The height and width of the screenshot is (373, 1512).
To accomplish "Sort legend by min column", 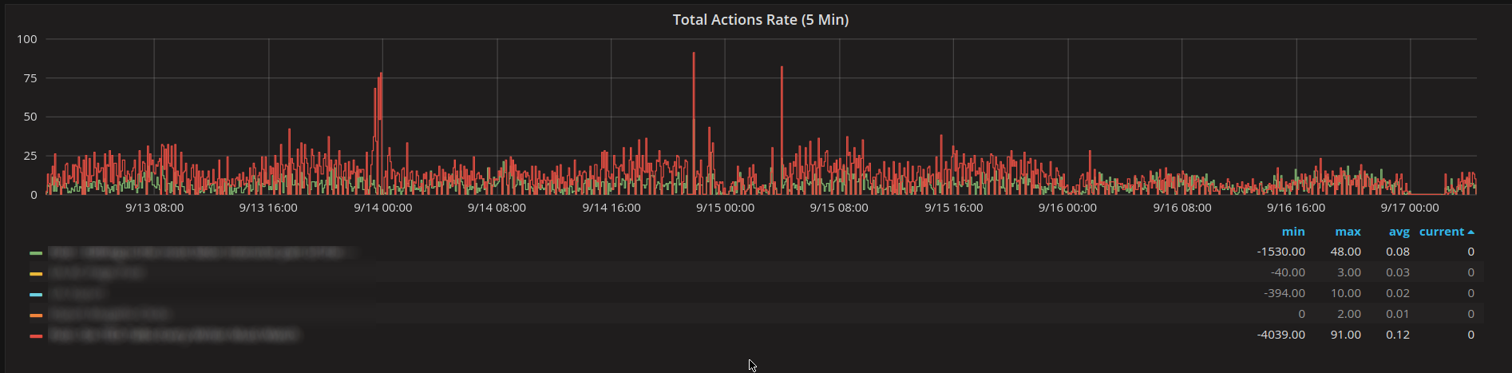I will [x=1293, y=232].
